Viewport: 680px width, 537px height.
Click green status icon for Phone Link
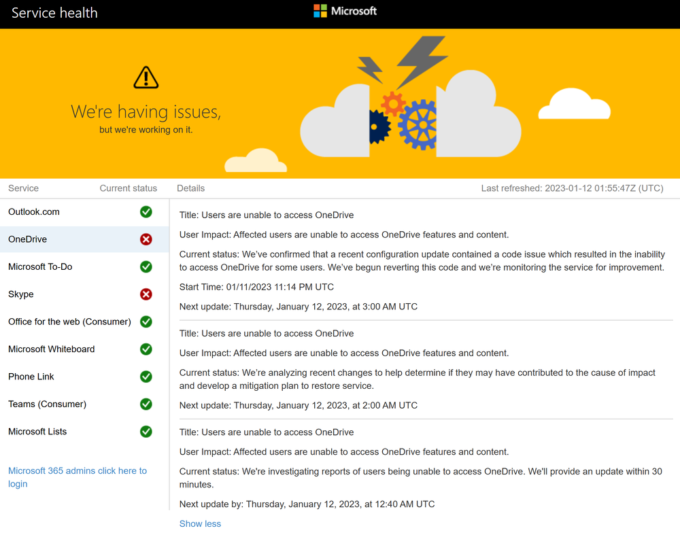[x=146, y=377]
